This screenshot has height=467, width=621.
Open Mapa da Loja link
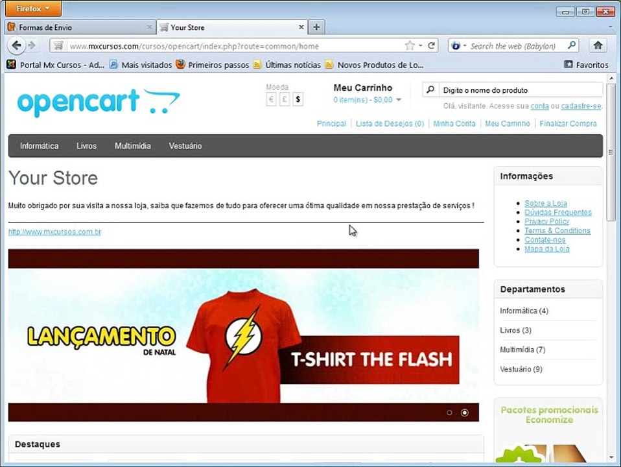(547, 248)
